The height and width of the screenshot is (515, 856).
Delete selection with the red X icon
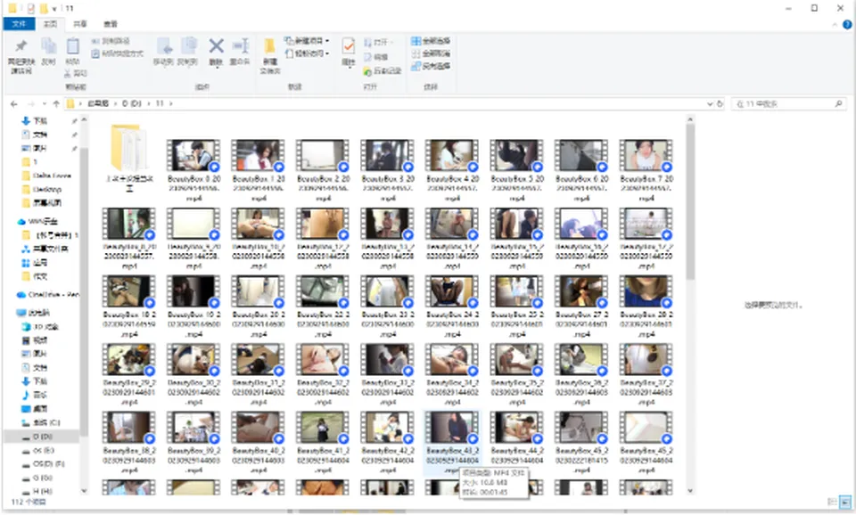coord(216,52)
